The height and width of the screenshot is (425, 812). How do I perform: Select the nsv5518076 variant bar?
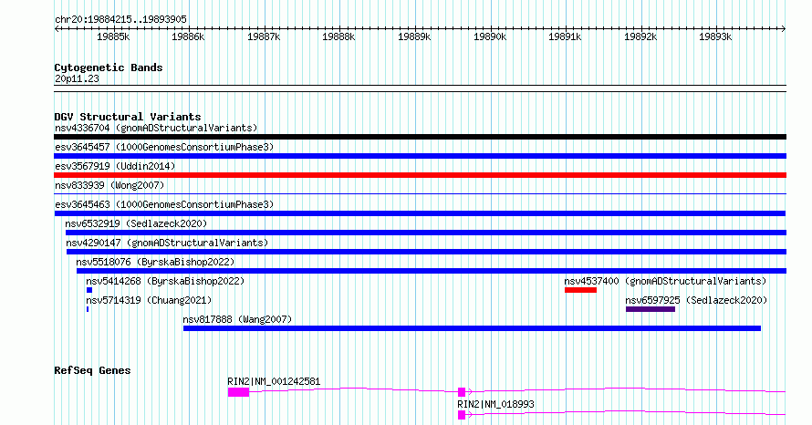(432, 271)
